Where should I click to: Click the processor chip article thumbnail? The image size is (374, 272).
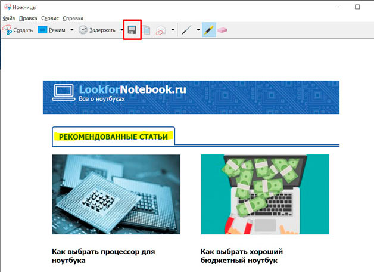click(x=116, y=194)
